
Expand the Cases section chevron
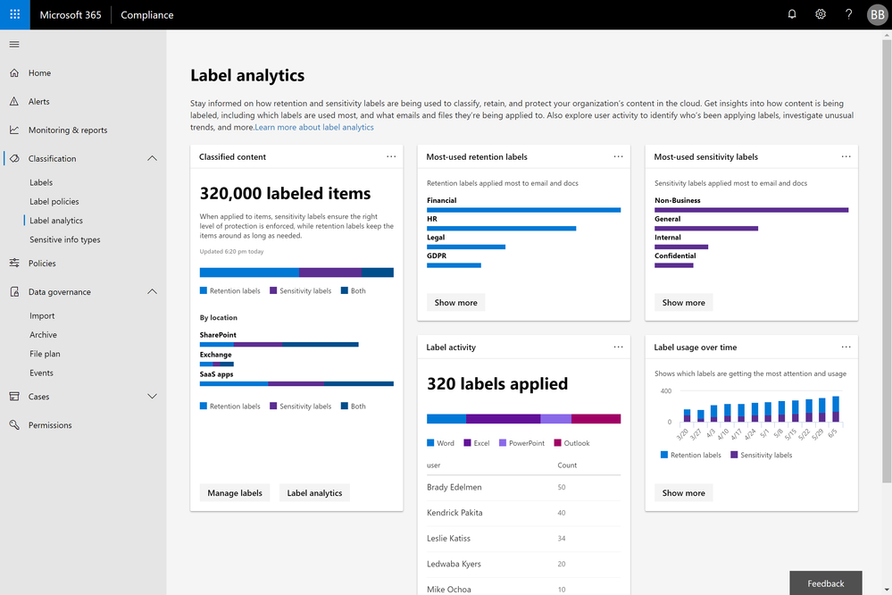152,397
